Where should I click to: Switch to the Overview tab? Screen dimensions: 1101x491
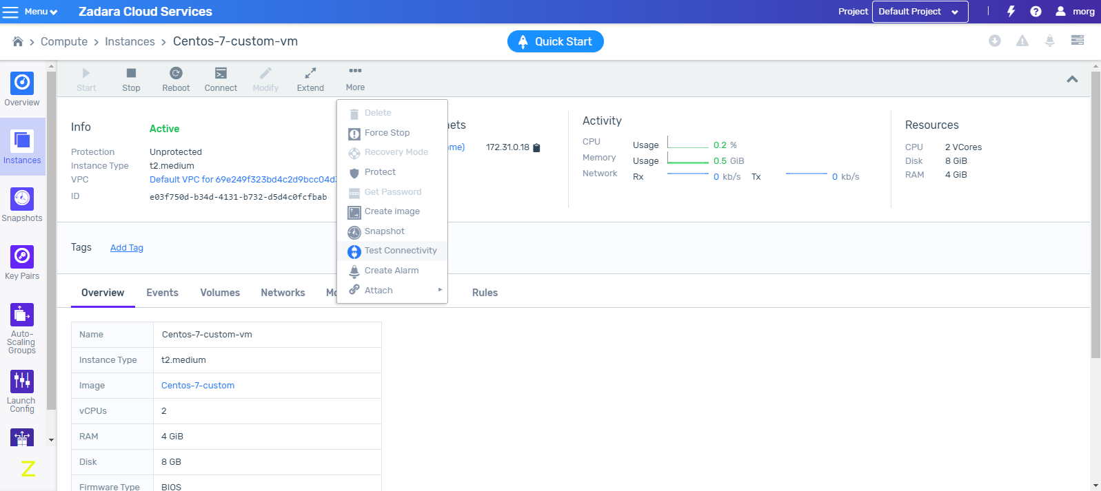point(103,293)
